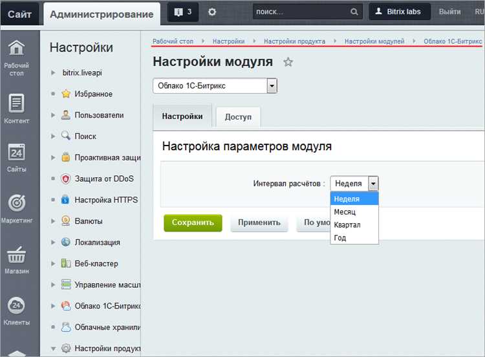Screen dimensions: 485x357
Task: Collapse the Настройки продукта tree arrow
Action: click(x=53, y=349)
